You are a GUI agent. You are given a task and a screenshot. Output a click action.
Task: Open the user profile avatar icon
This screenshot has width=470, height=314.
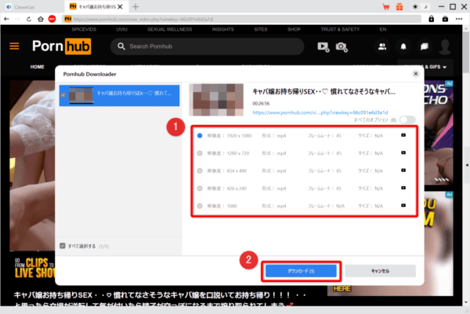tap(445, 47)
